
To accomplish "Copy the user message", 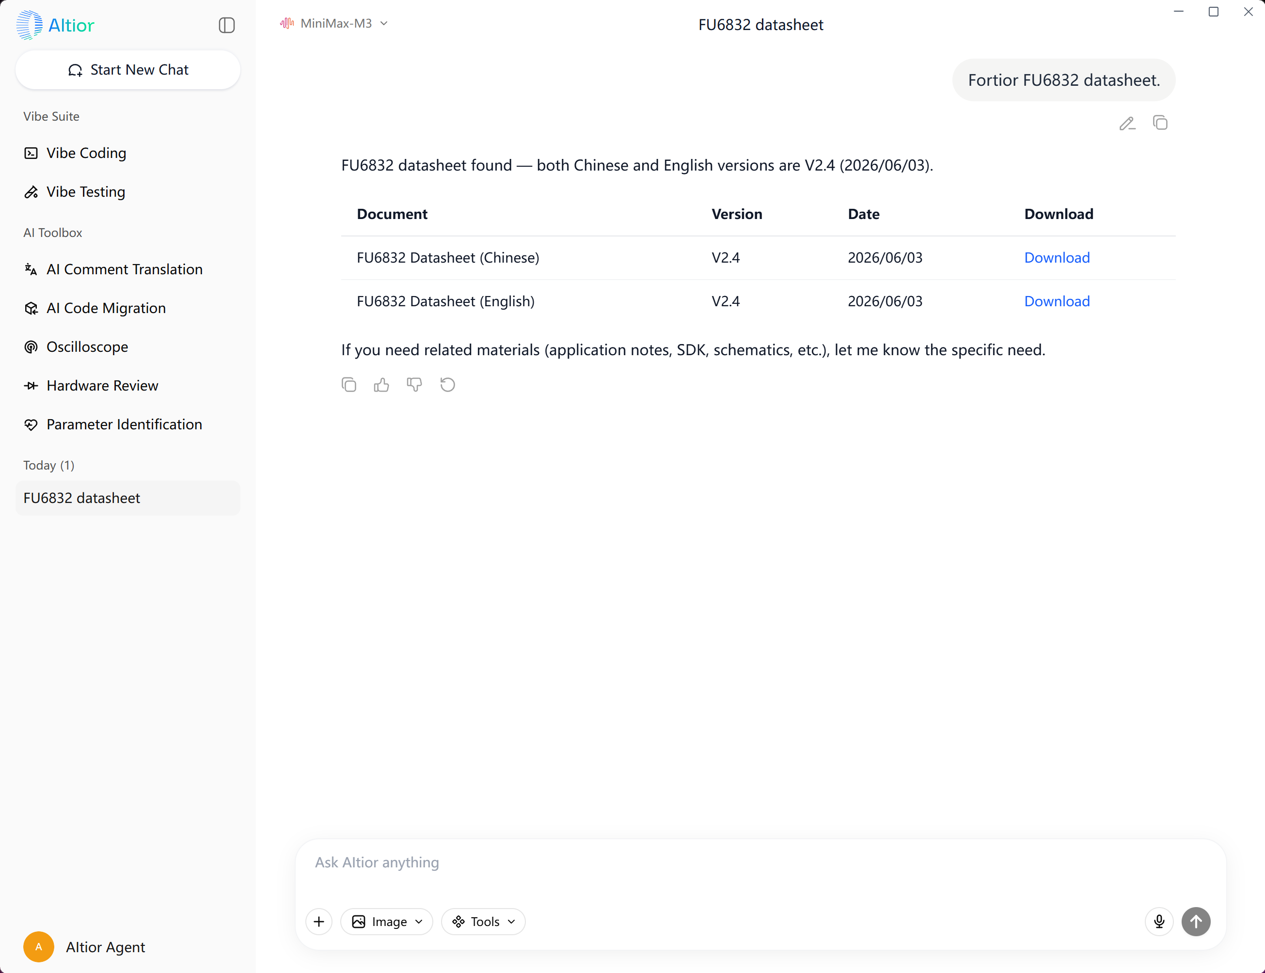I will [x=1160, y=124].
